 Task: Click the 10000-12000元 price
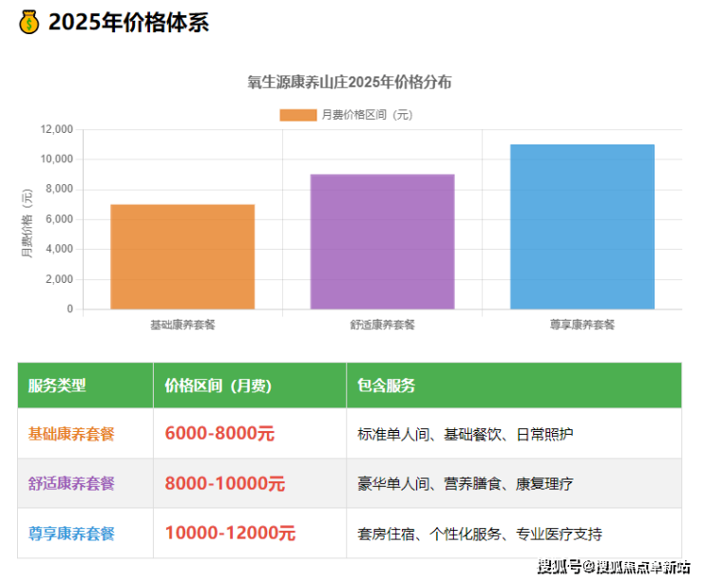230,533
